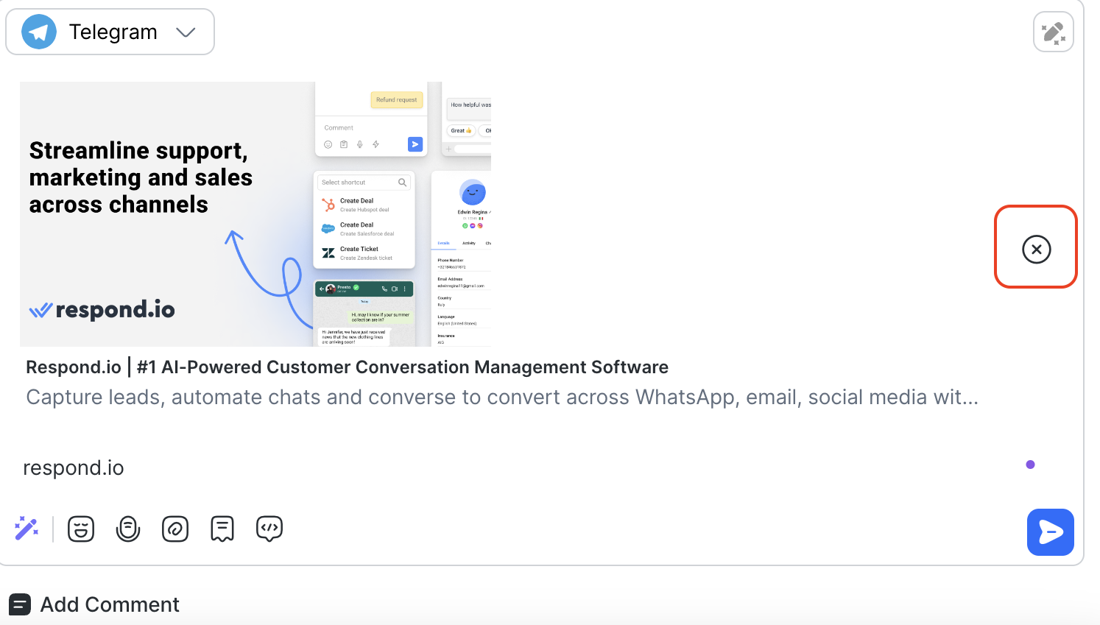This screenshot has width=1100, height=625.
Task: Remove the link preview with X button
Action: (1036, 249)
